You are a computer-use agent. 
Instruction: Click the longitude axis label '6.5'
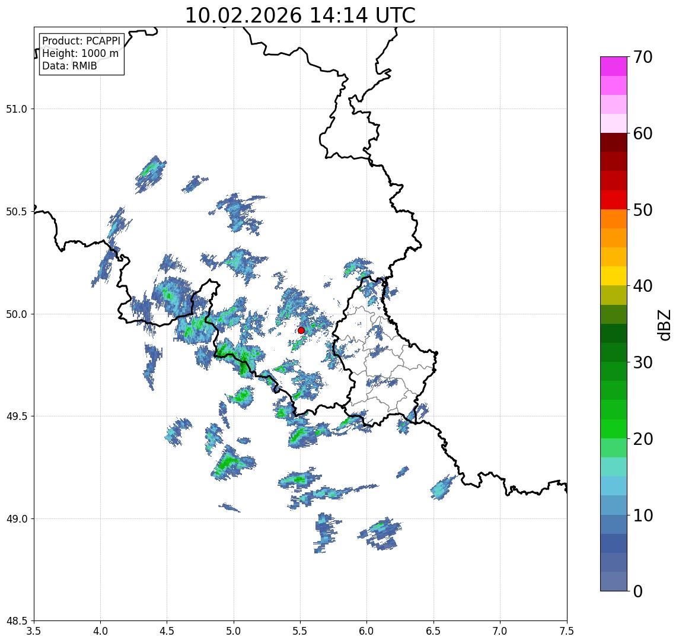pyautogui.click(x=433, y=631)
